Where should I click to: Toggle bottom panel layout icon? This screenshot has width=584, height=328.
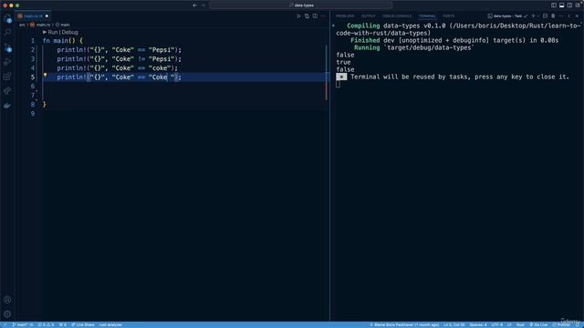tap(562, 5)
